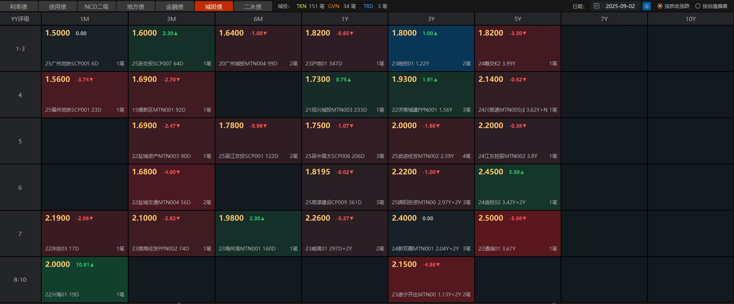
Task: Open the 23海州湾MTN001 160D cell
Action: [258, 234]
